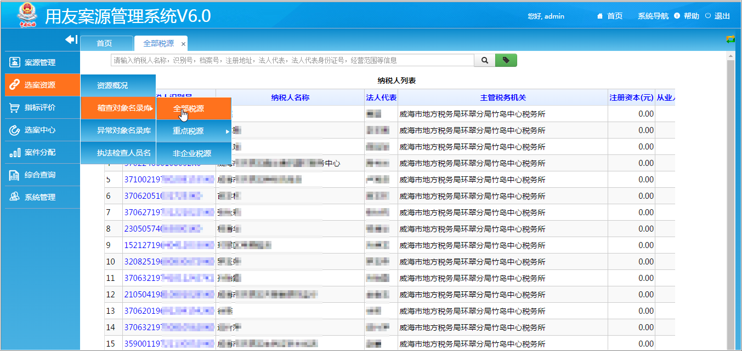Click the 指标评价 cart icon
The width and height of the screenshot is (742, 351).
pos(14,107)
